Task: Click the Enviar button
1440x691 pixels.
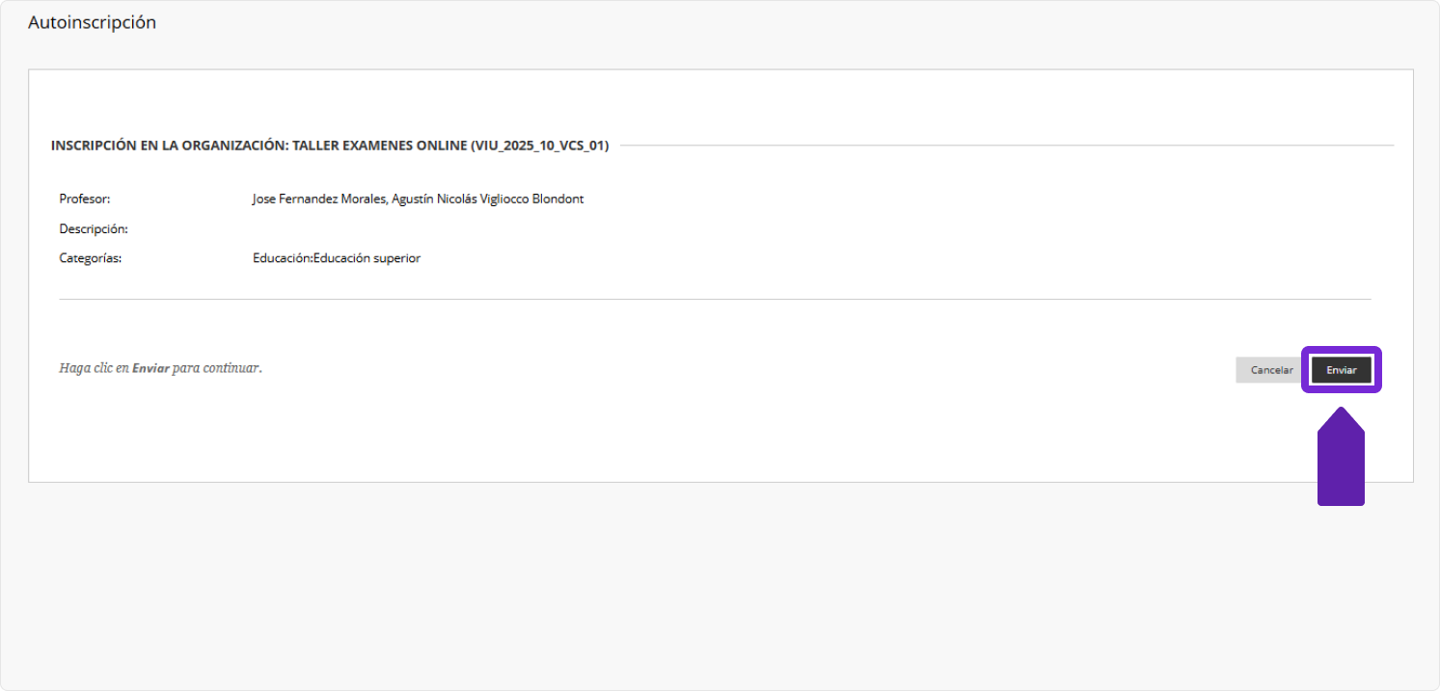Action: coord(1341,370)
